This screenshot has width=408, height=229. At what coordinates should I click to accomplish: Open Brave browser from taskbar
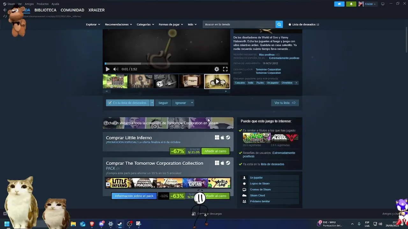[92, 224]
